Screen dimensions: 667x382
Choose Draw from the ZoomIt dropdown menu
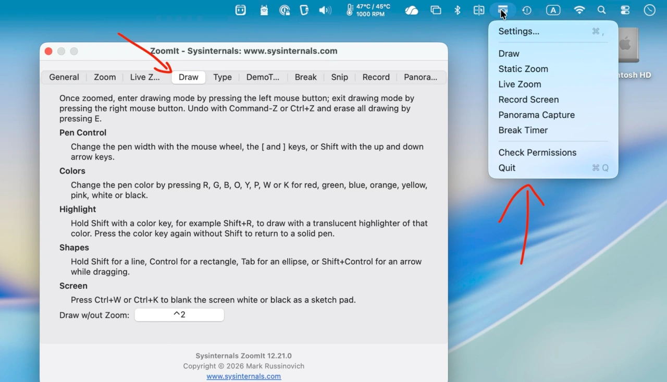click(553, 54)
